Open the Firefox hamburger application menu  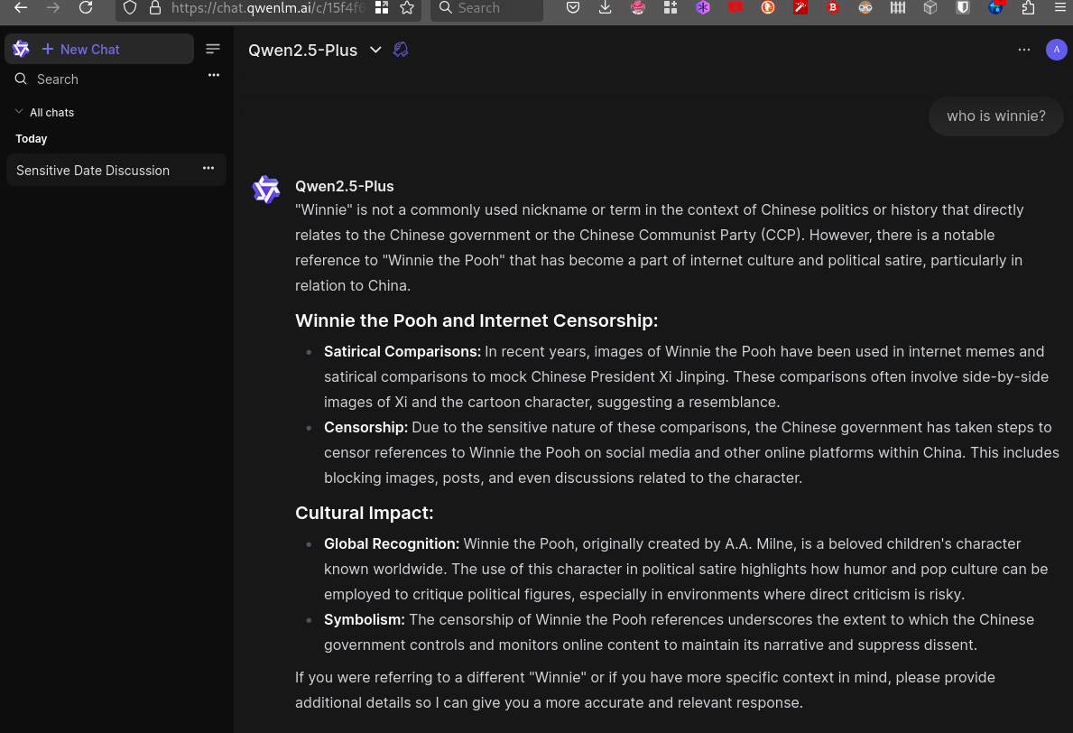[1060, 8]
